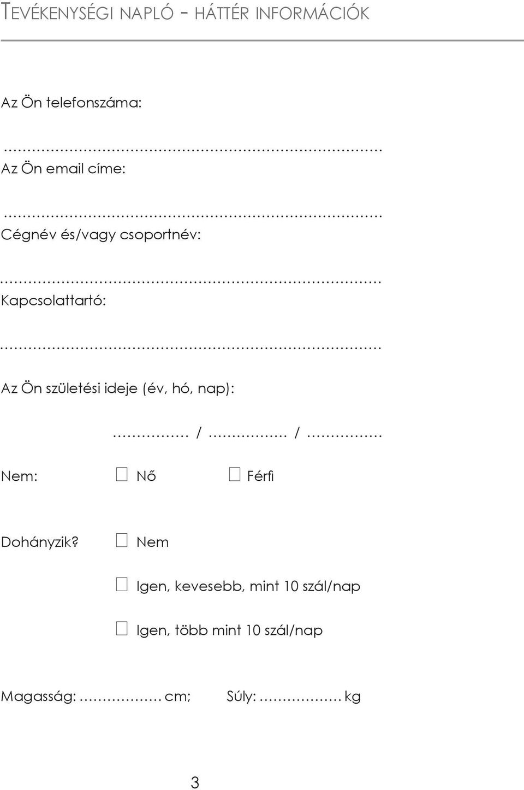Click the page number 3
The width and height of the screenshot is (524, 790).
(195, 782)
